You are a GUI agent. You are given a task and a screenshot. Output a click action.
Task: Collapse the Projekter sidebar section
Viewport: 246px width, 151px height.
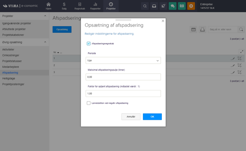point(45,16)
